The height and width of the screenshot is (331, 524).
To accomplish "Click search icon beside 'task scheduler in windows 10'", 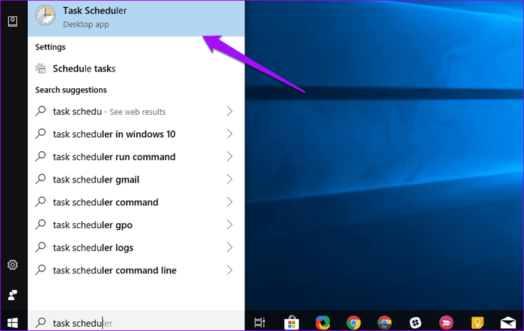I will 41,134.
